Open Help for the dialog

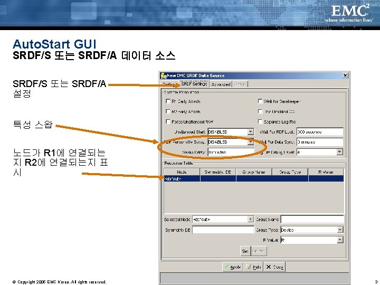(253, 267)
